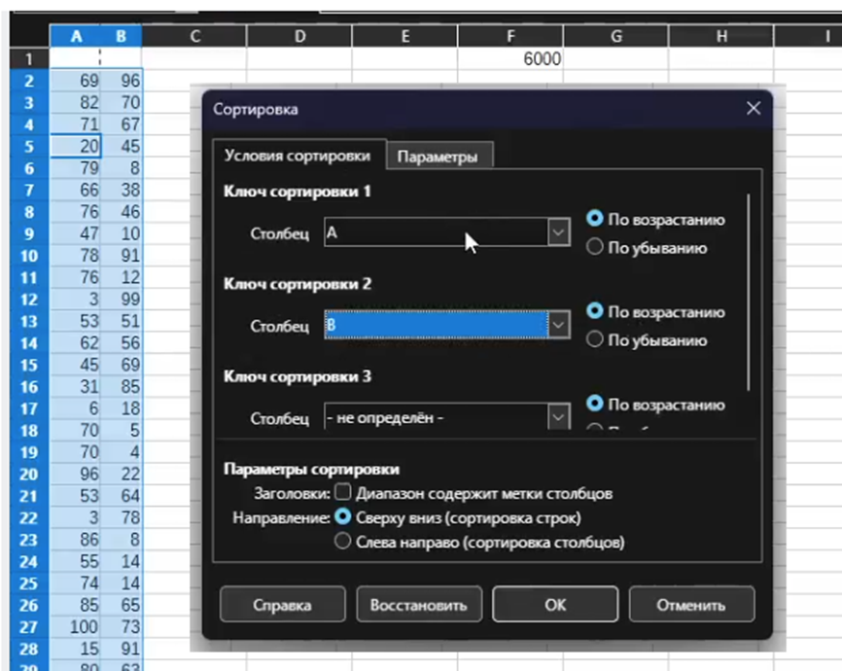Switch to the Параметры tab
This screenshot has width=842, height=671.
(438, 157)
